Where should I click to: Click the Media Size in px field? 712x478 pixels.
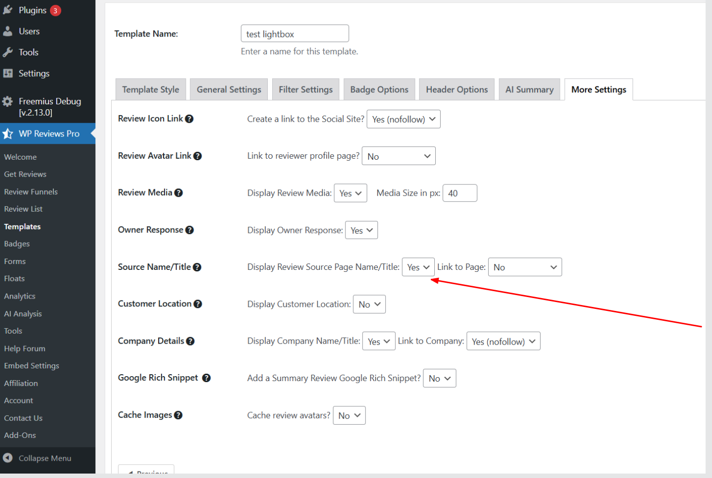[x=460, y=193]
